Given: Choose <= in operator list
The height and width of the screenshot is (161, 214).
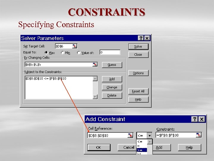Looking at the screenshot, I should 142,142.
